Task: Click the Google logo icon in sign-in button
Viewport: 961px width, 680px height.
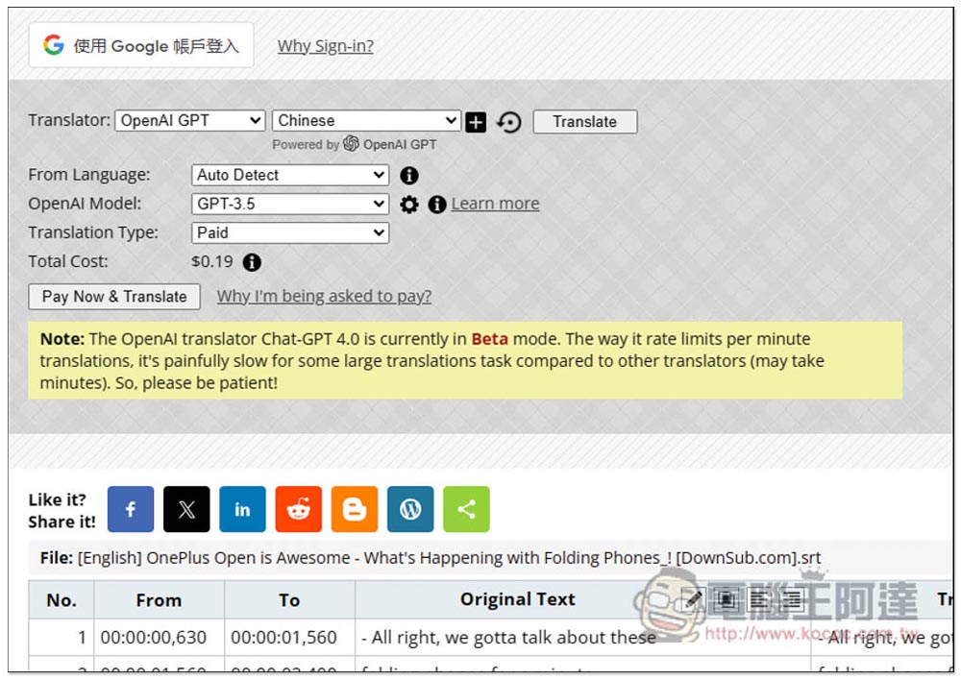Action: [54, 45]
